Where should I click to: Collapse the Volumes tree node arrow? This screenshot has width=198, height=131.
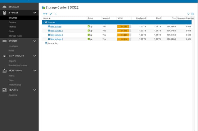click(44, 22)
